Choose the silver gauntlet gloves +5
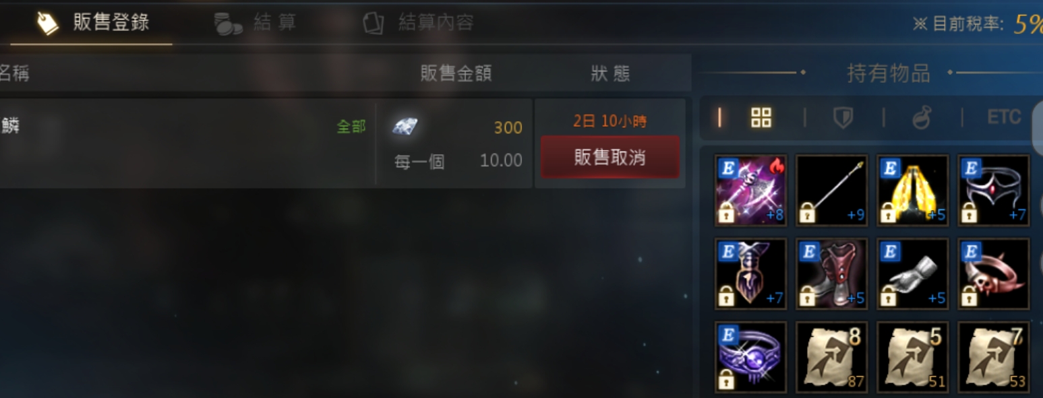1043x398 pixels. click(913, 273)
